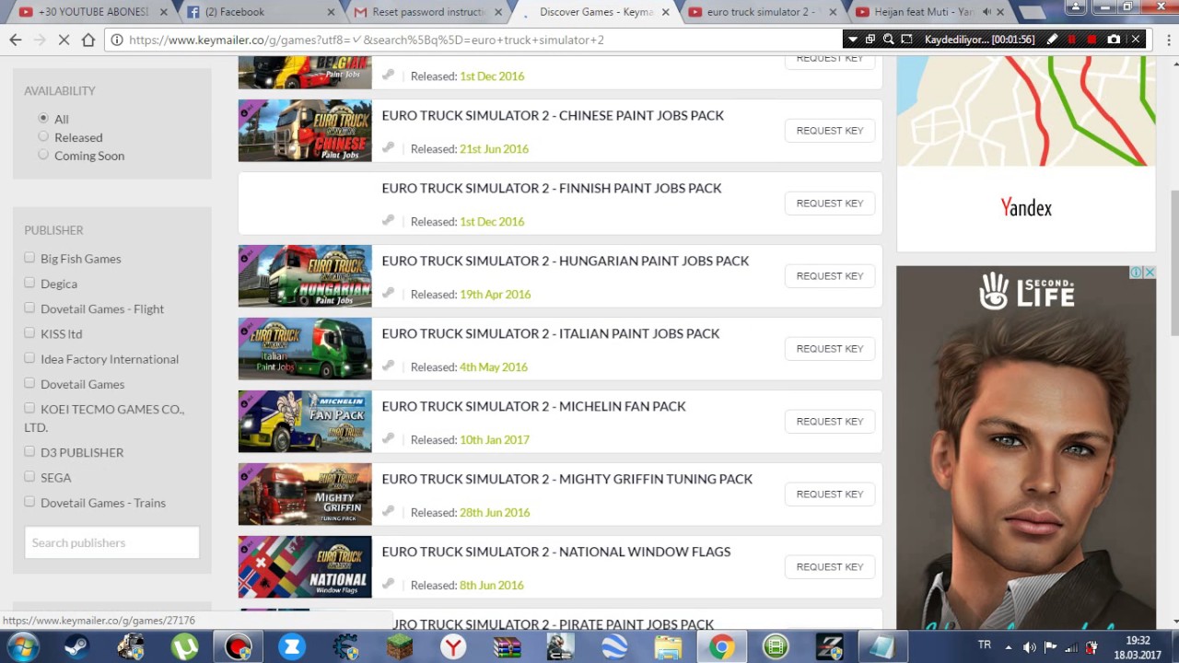Open the Windows Start button
The image size is (1179, 663).
[x=22, y=647]
